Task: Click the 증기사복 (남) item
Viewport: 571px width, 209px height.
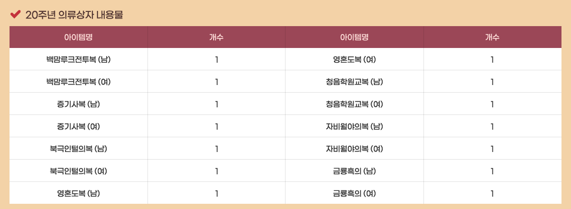Action: 79,104
